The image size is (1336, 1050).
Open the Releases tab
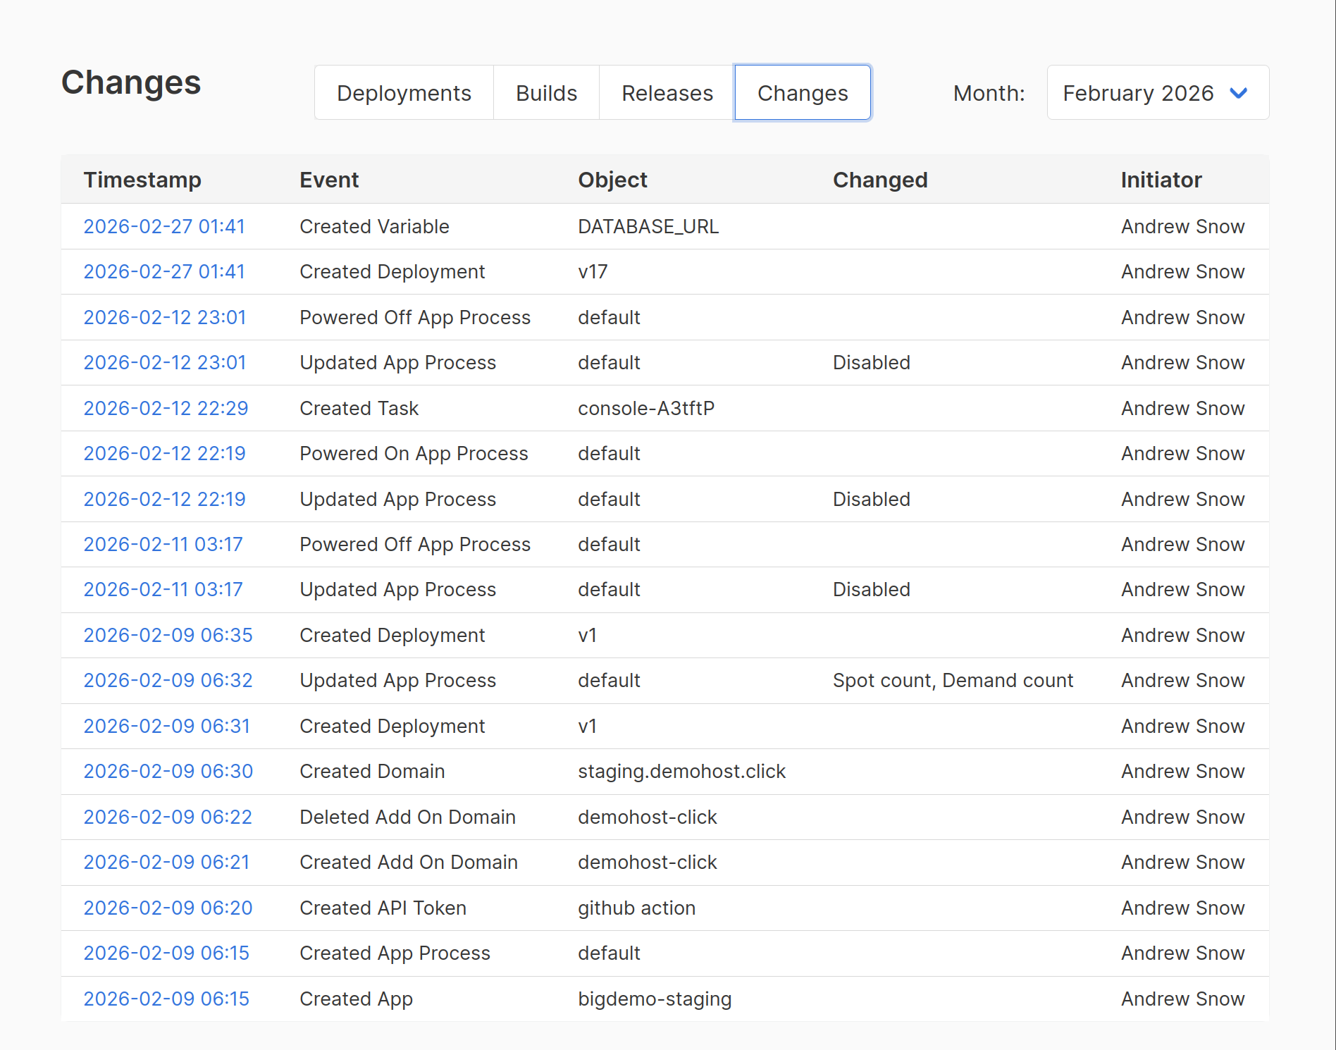pyautogui.click(x=666, y=92)
